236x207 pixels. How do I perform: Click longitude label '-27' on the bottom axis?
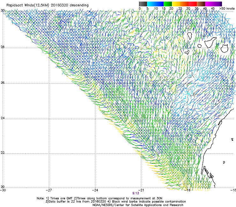(49, 190)
